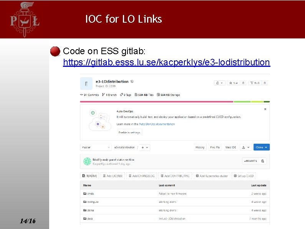Open the Auto DevOps documentation link

(157, 124)
